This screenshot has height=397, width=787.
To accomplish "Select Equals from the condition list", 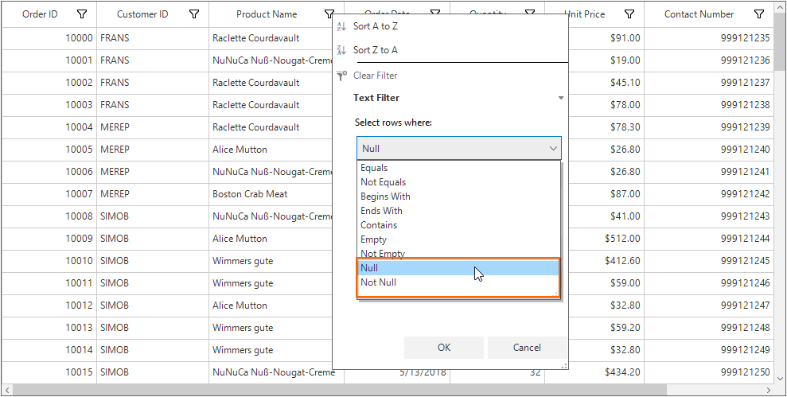I will (x=458, y=168).
